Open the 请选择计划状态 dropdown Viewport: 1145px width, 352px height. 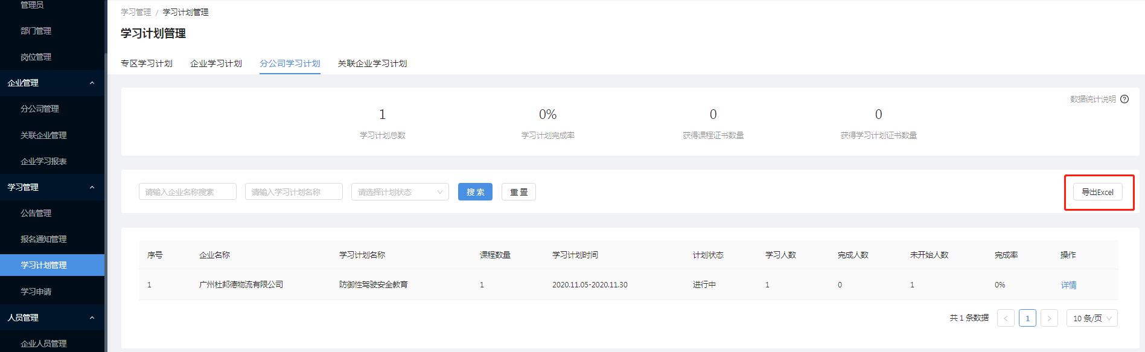400,192
